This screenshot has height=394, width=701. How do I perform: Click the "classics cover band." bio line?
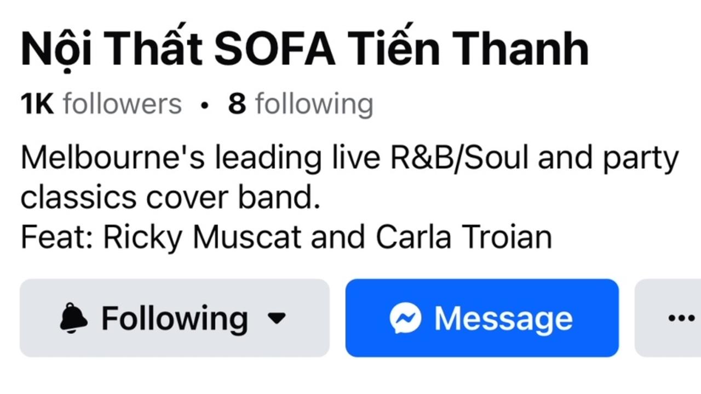click(x=170, y=198)
